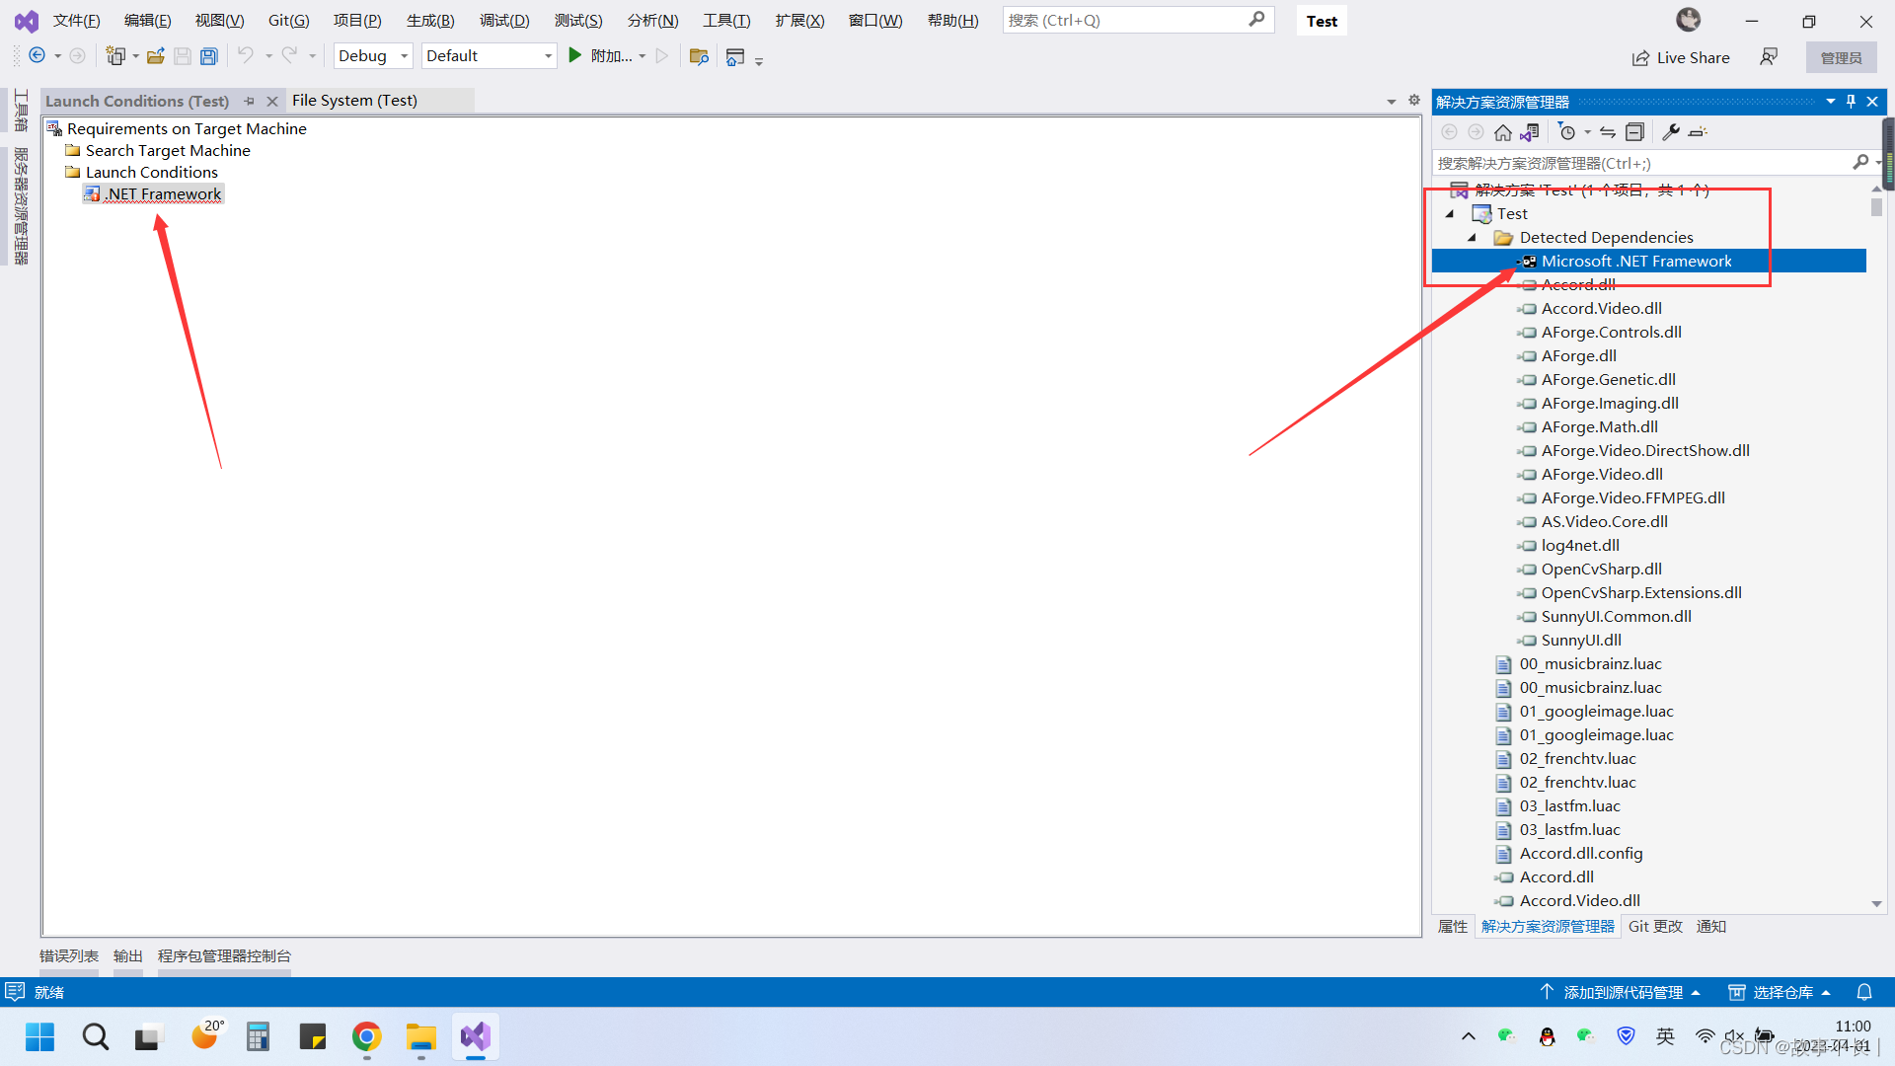The image size is (1895, 1066).
Task: Open the document tab list dropdown
Action: [x=1392, y=102]
